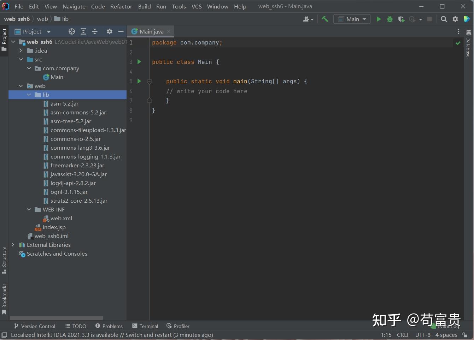The height and width of the screenshot is (340, 474).
Task: Open the Terminal tool window
Action: tap(145, 326)
